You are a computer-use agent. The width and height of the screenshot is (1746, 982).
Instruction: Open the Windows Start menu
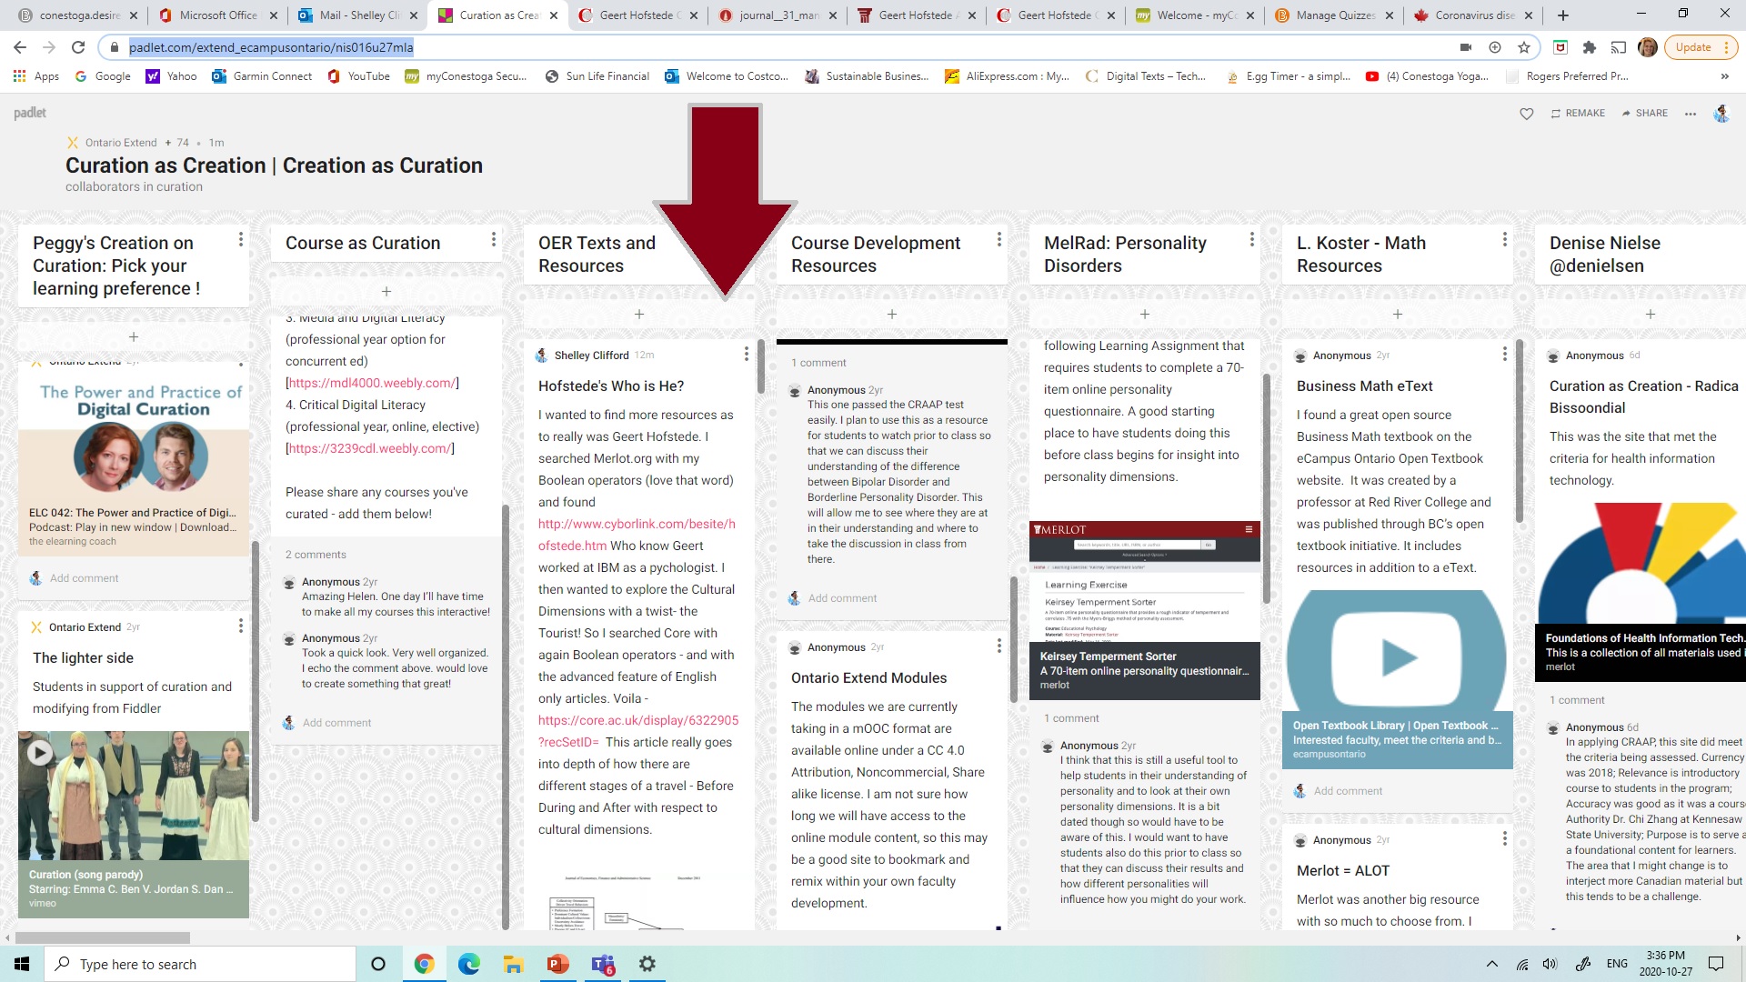tap(22, 964)
